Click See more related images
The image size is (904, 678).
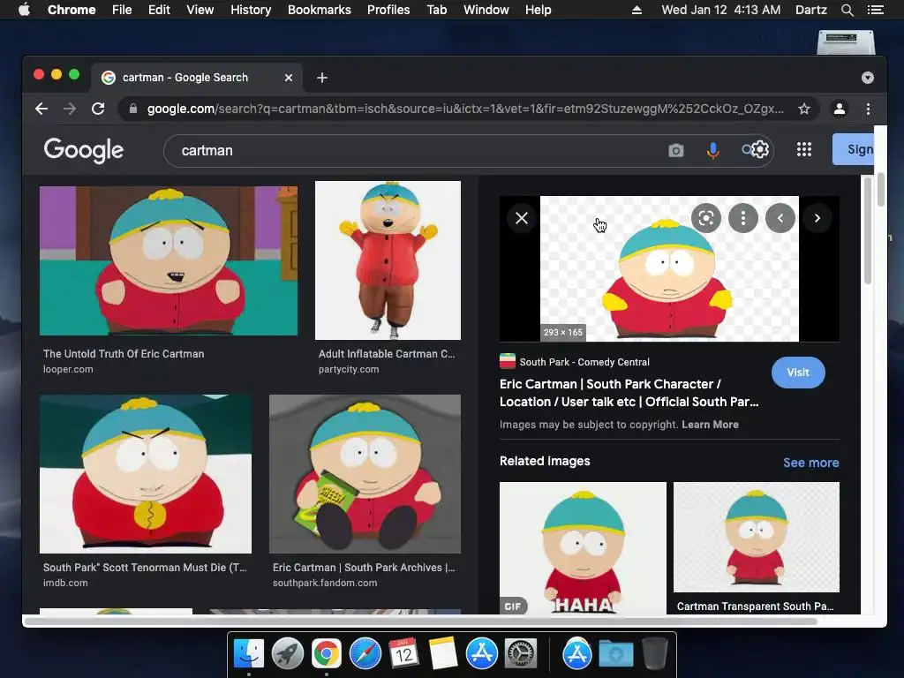point(810,463)
